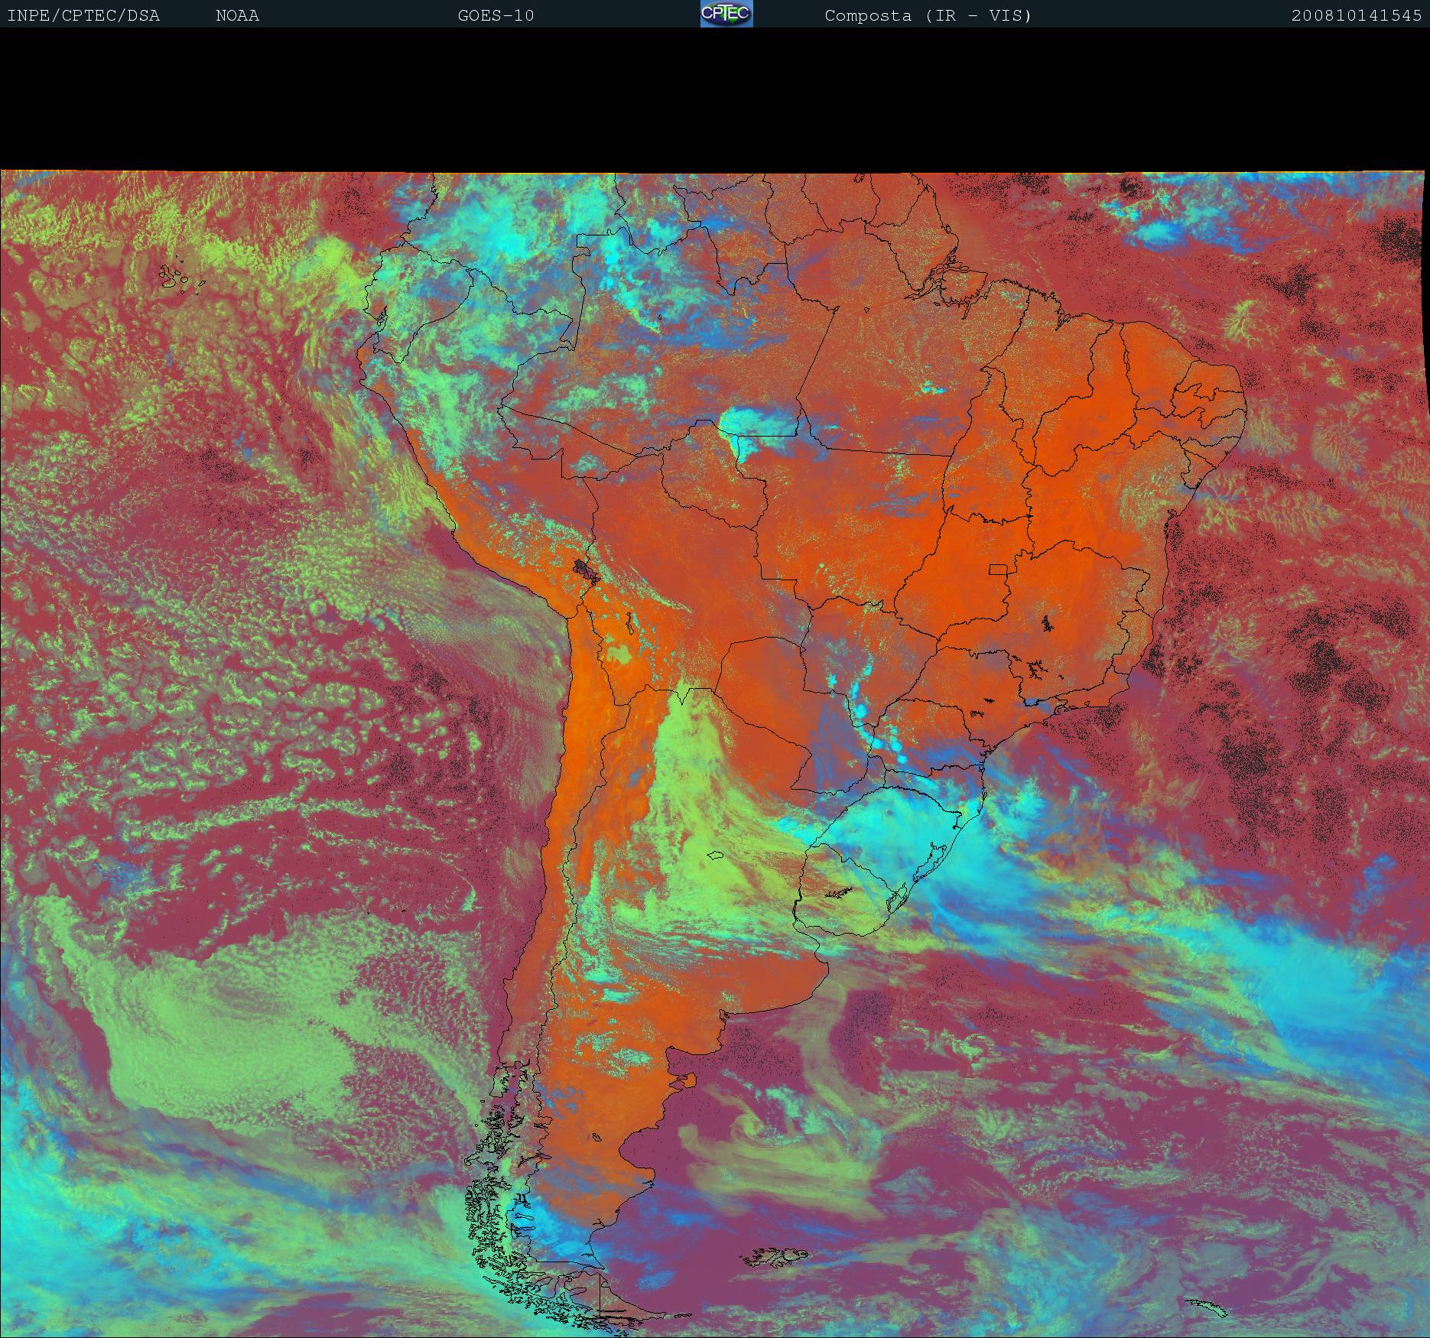Click the 200810141545 timestamp
Screen dimensions: 1430x1338
click(1356, 16)
